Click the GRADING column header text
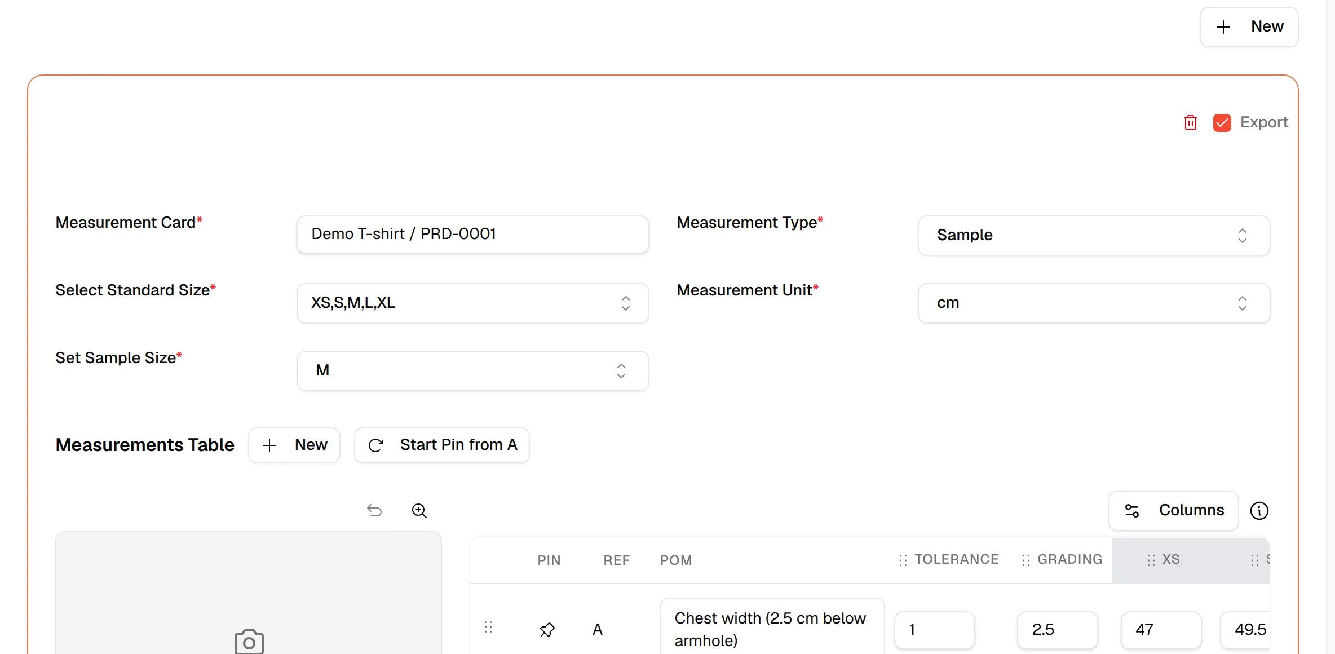Screen dimensions: 1335x654 [1069, 559]
